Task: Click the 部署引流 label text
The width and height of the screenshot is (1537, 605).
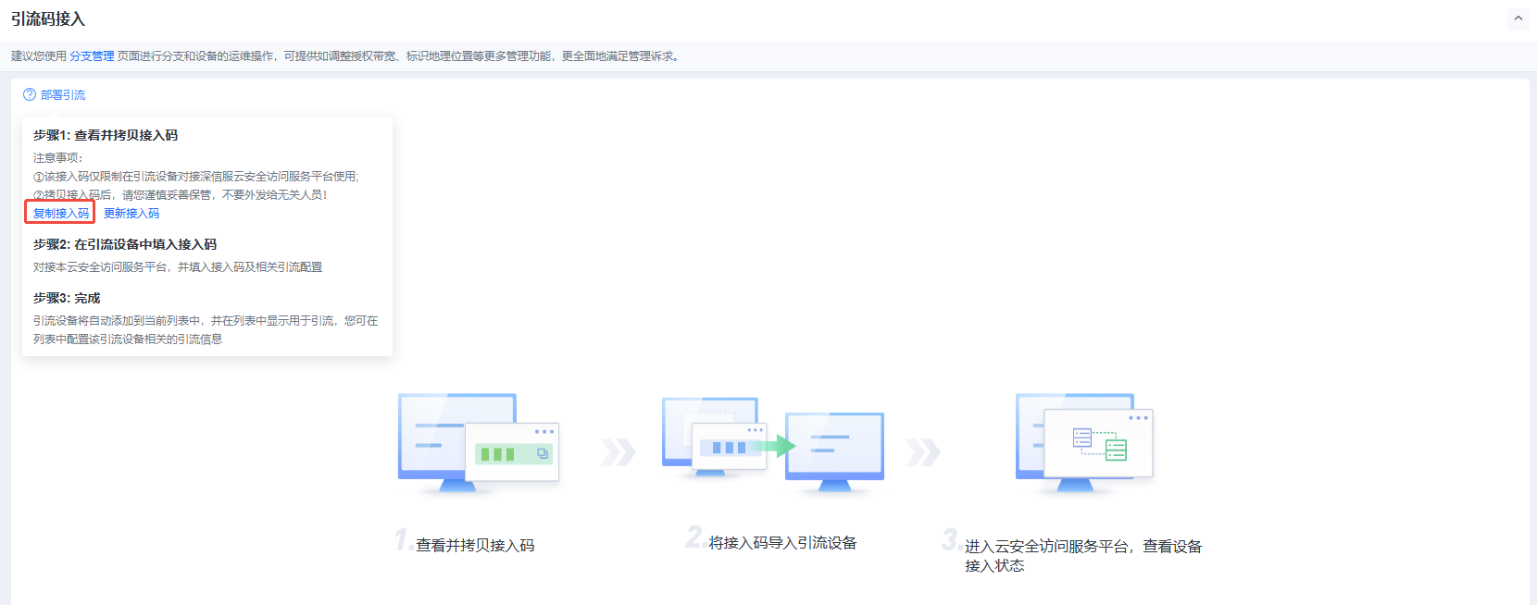Action: [63, 95]
